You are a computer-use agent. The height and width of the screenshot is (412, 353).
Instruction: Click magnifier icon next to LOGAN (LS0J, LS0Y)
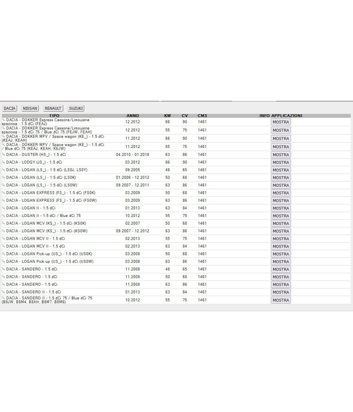[4, 170]
